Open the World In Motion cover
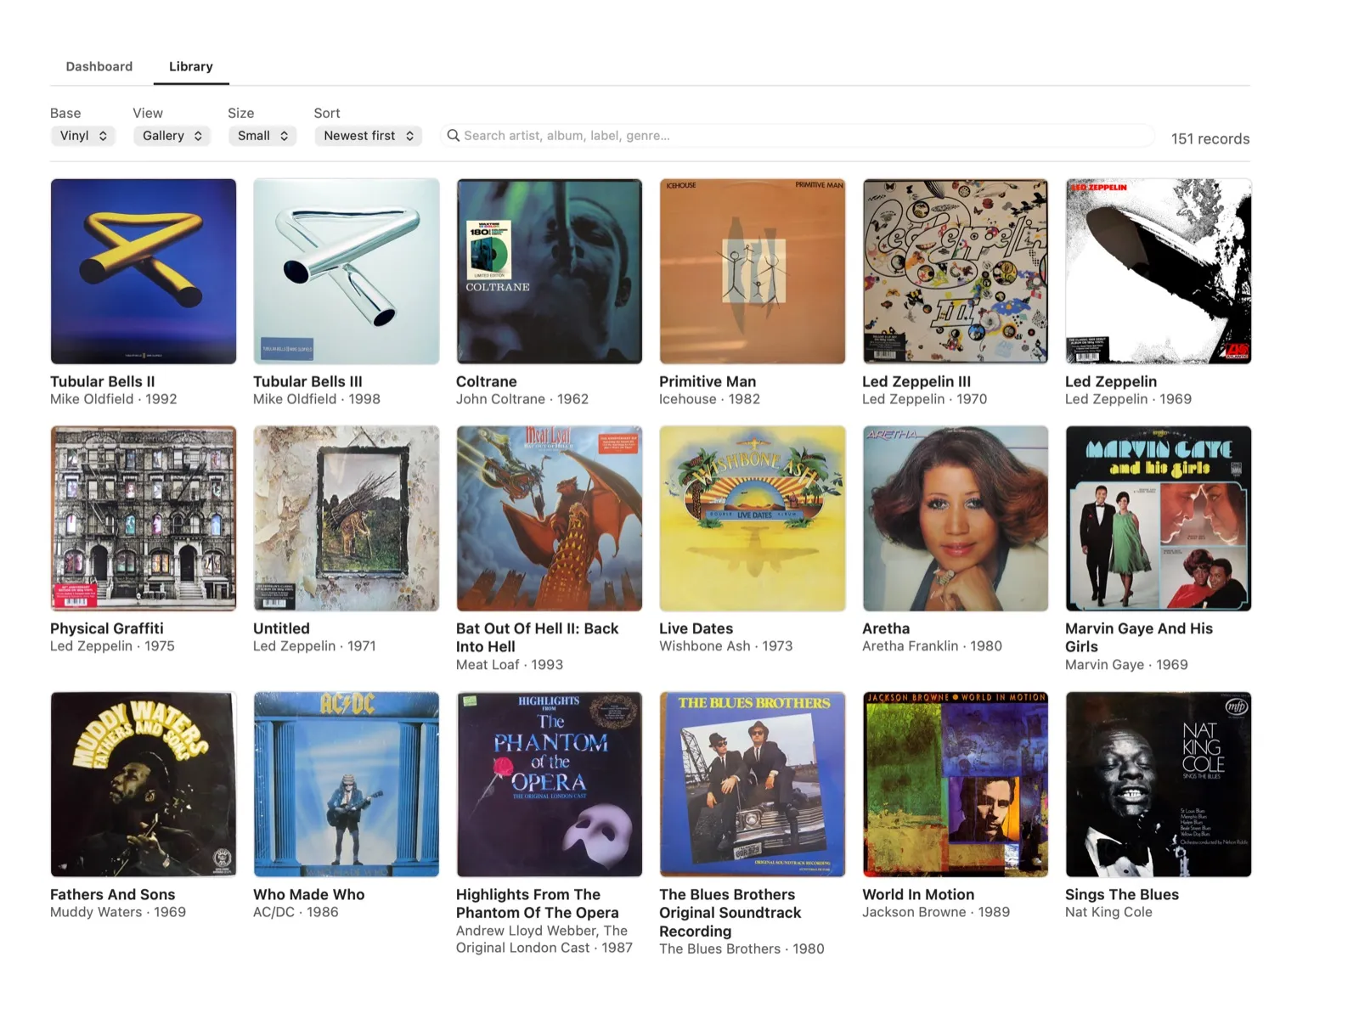The height and width of the screenshot is (1030, 1359). click(956, 785)
